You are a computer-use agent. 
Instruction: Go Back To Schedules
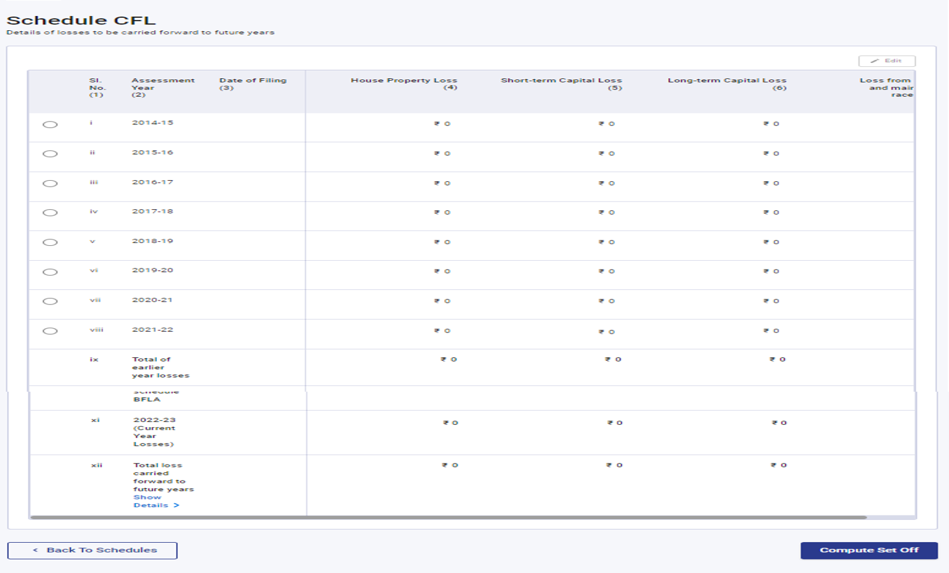92,550
